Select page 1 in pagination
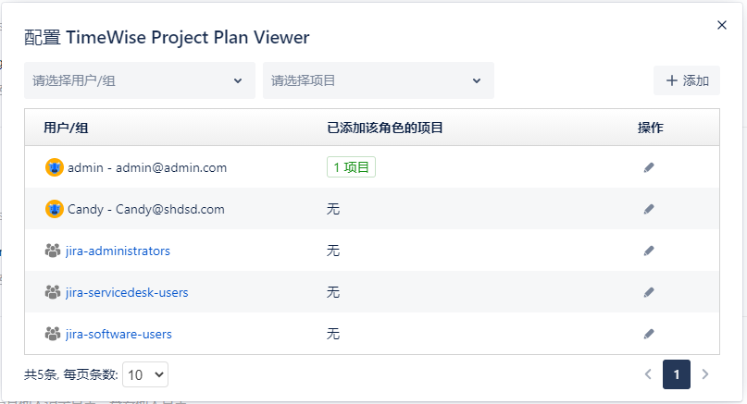The image size is (747, 404). point(677,374)
